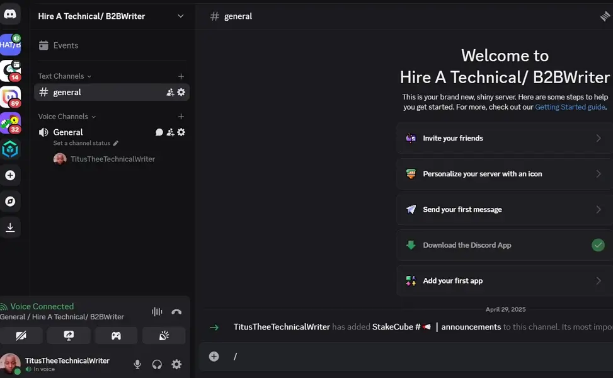Select TitusTheeTechnicalWriter in voice channel
The height and width of the screenshot is (378, 613).
click(105, 159)
